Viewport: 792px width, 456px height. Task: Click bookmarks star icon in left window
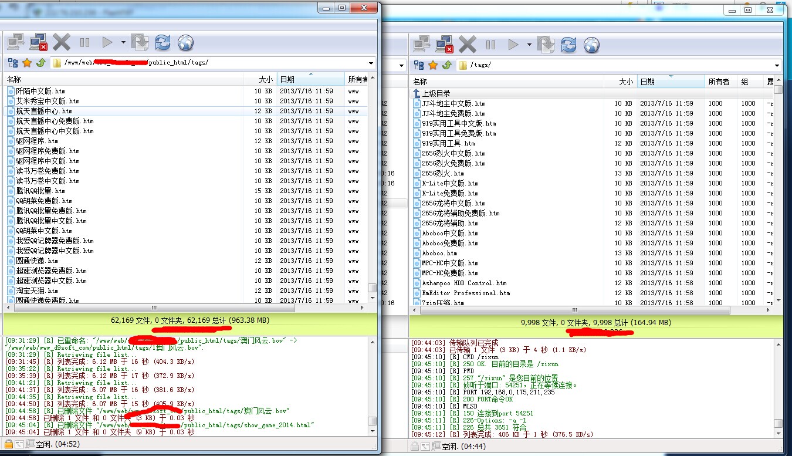27,63
